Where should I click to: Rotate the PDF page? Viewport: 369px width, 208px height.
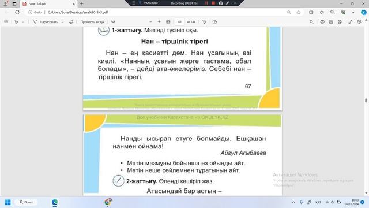coord(204,22)
